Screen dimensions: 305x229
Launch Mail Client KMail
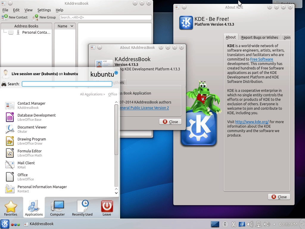(58, 165)
